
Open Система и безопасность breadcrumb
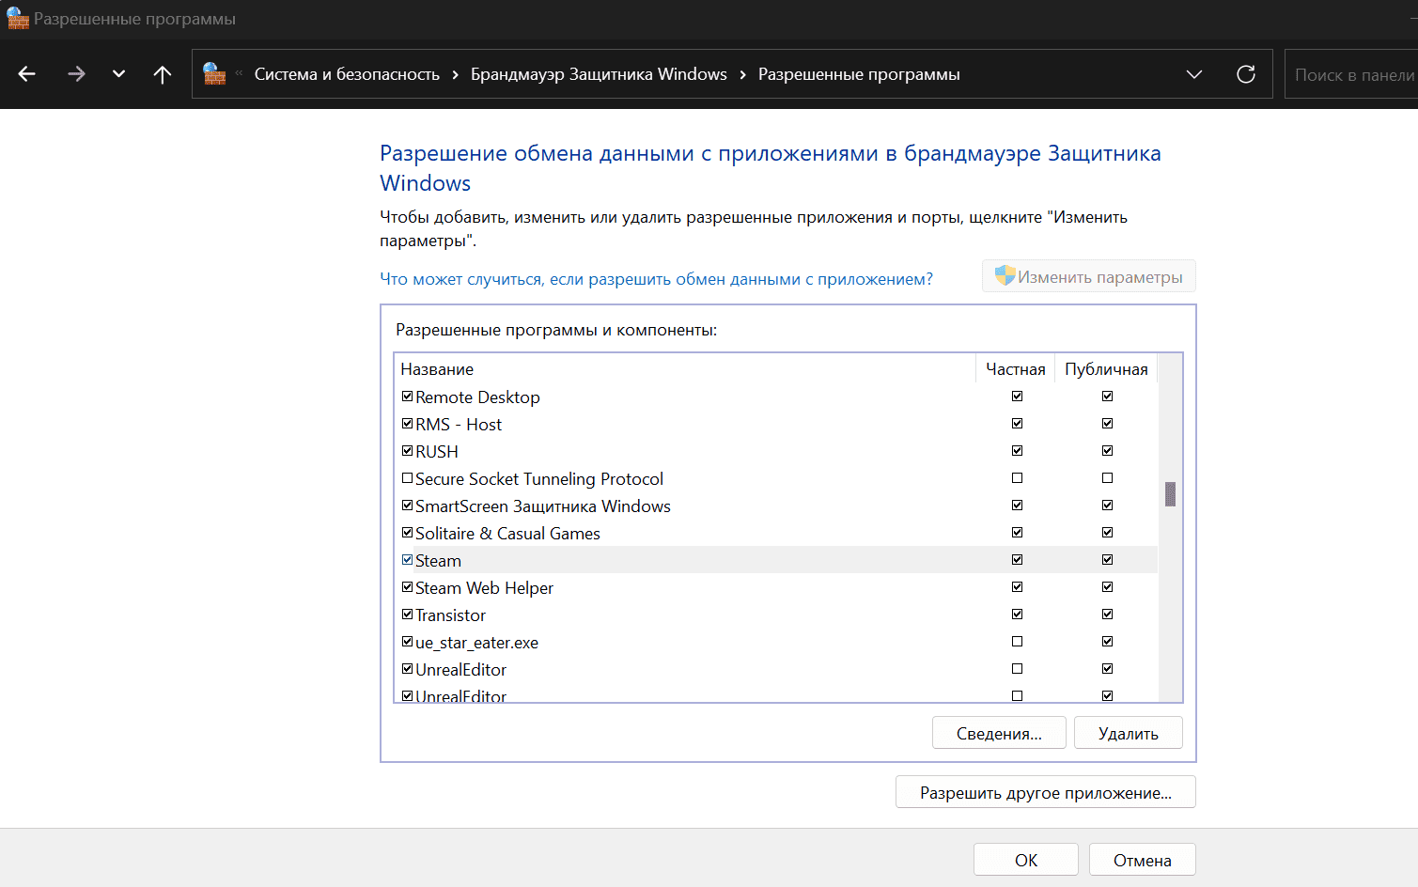coord(347,74)
